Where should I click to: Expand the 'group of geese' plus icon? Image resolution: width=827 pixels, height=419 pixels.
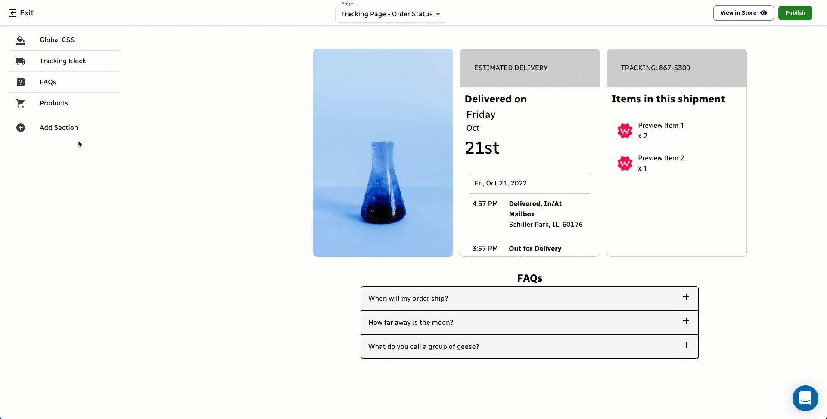[686, 345]
